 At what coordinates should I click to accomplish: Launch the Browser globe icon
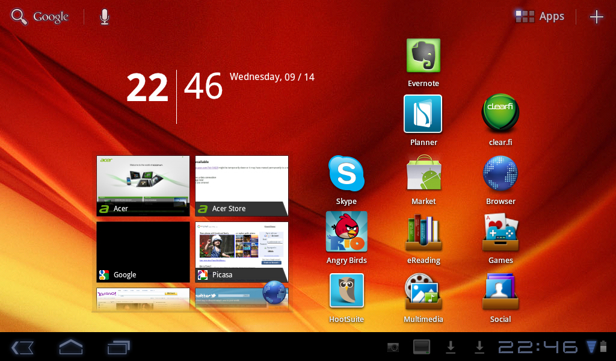(500, 173)
